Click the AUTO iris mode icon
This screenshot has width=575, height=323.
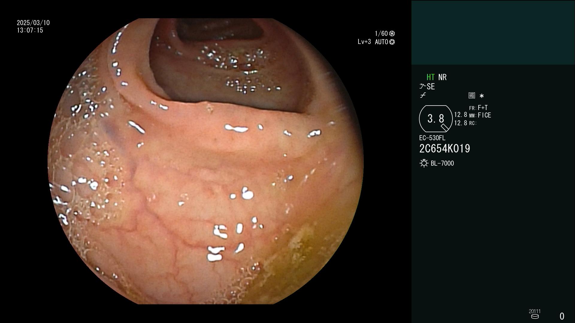pos(392,42)
